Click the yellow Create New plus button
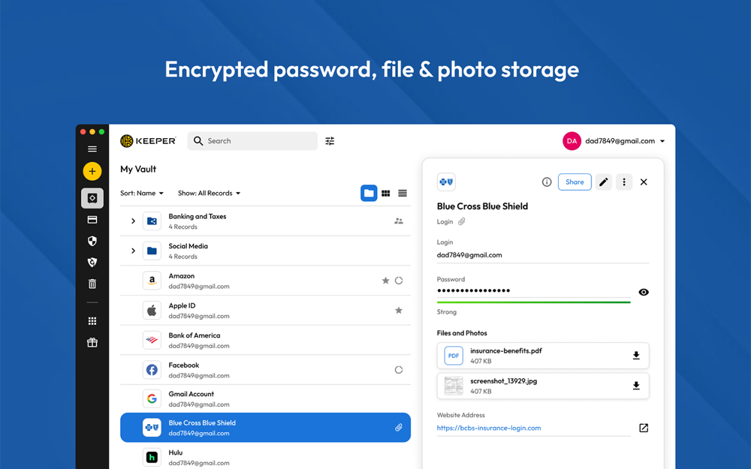The image size is (751, 469). [92, 171]
